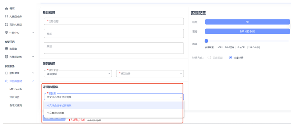Click the 模型任务 sidebar section label

10,42
